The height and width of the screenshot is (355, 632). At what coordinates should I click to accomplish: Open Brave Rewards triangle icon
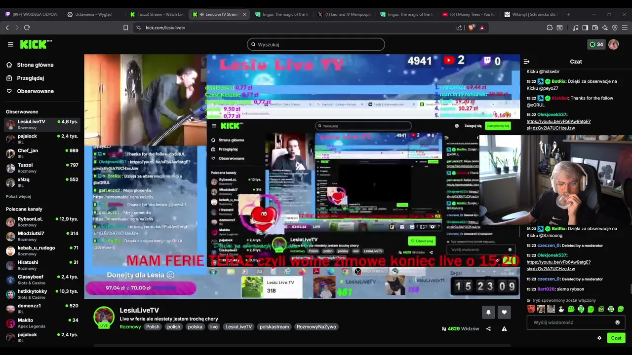481,28
